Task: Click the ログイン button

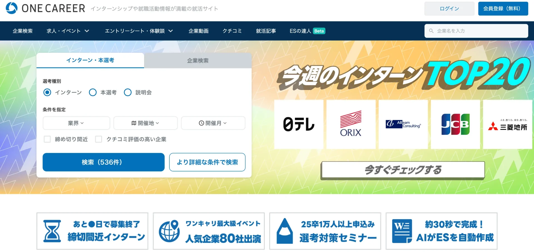Action: 449,9
